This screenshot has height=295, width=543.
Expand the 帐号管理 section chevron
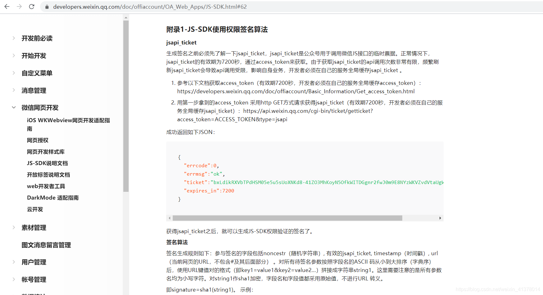[x=14, y=279]
